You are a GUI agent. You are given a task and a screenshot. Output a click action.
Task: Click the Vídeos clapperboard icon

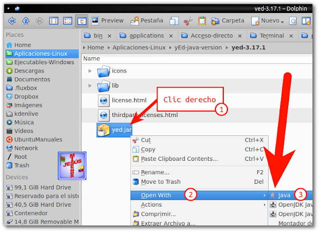[9, 131]
